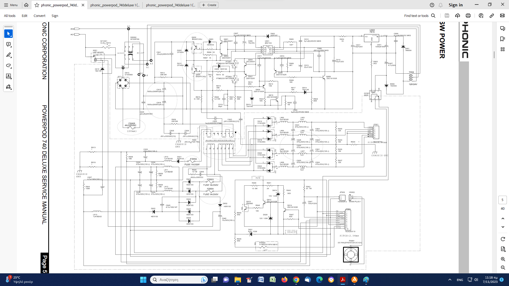509x286 pixels.
Task: Open All tools menu
Action: tap(10, 16)
